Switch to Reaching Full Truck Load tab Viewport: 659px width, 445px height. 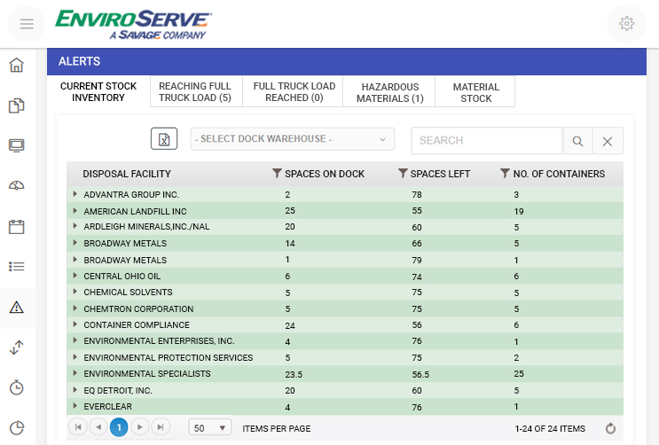click(x=196, y=91)
